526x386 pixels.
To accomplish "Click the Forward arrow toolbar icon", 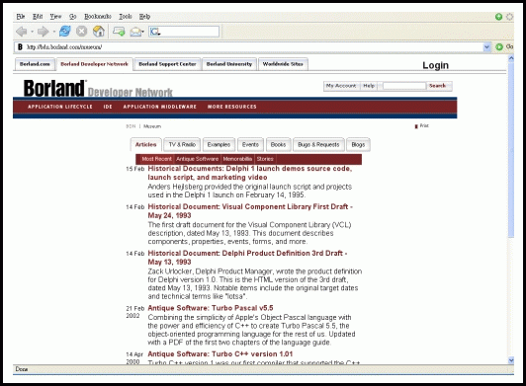I will pos(43,32).
